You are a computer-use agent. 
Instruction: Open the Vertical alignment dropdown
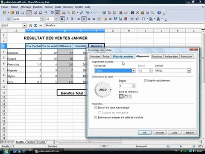point(189,71)
